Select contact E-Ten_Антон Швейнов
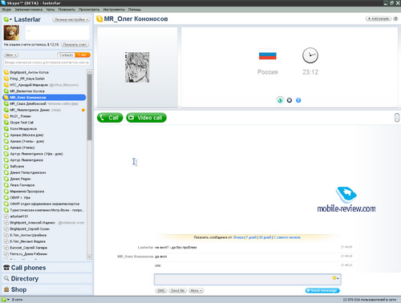This screenshot has height=303, width=401. click(x=44, y=235)
